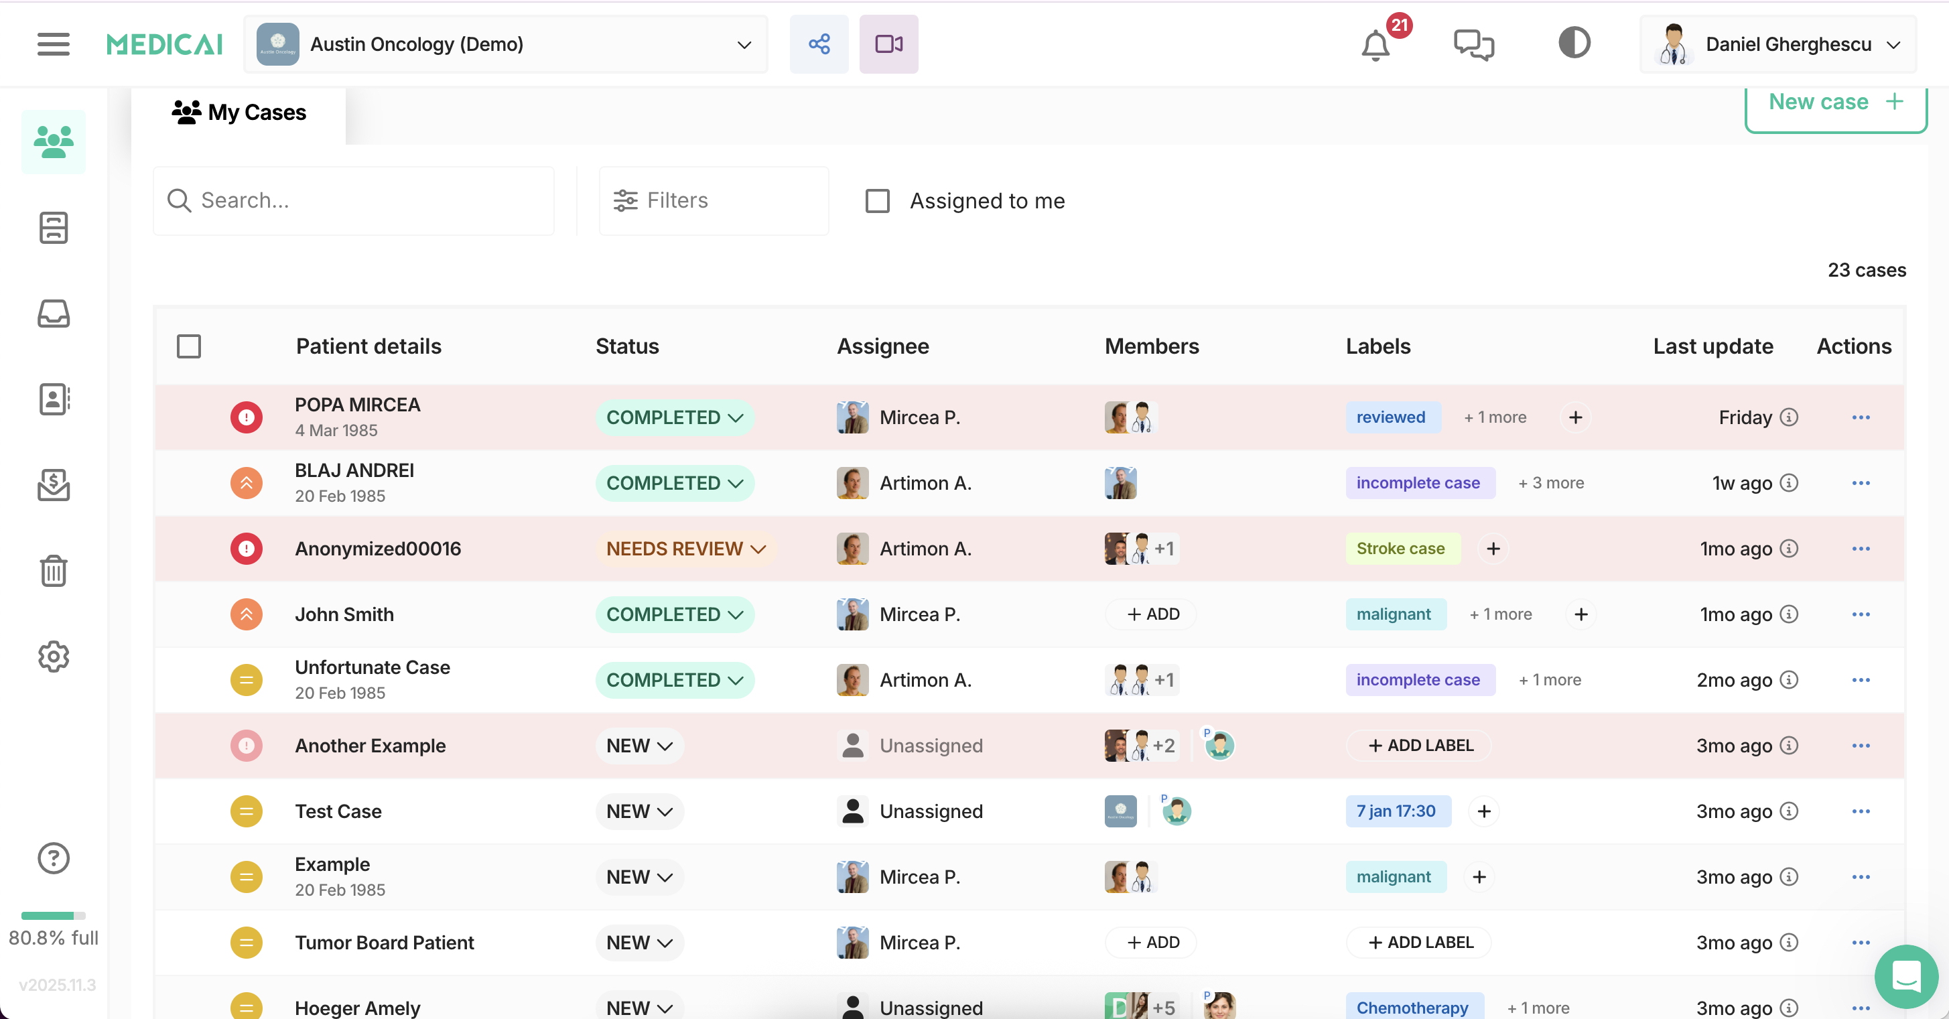Change the COMPLETED status of POPA MIRCEA
The image size is (1949, 1019).
[x=674, y=417]
